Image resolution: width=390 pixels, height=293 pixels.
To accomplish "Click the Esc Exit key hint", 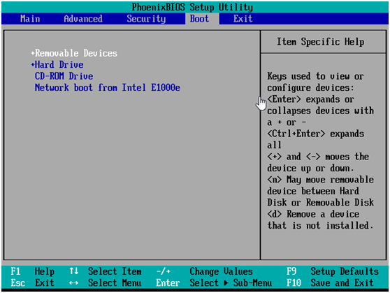I will 32,283.
